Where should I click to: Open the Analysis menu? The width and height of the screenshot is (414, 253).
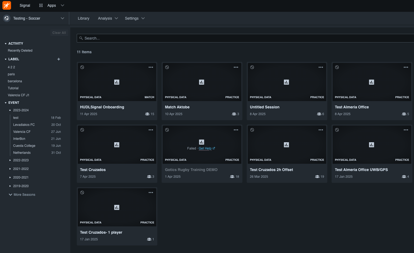click(x=108, y=18)
